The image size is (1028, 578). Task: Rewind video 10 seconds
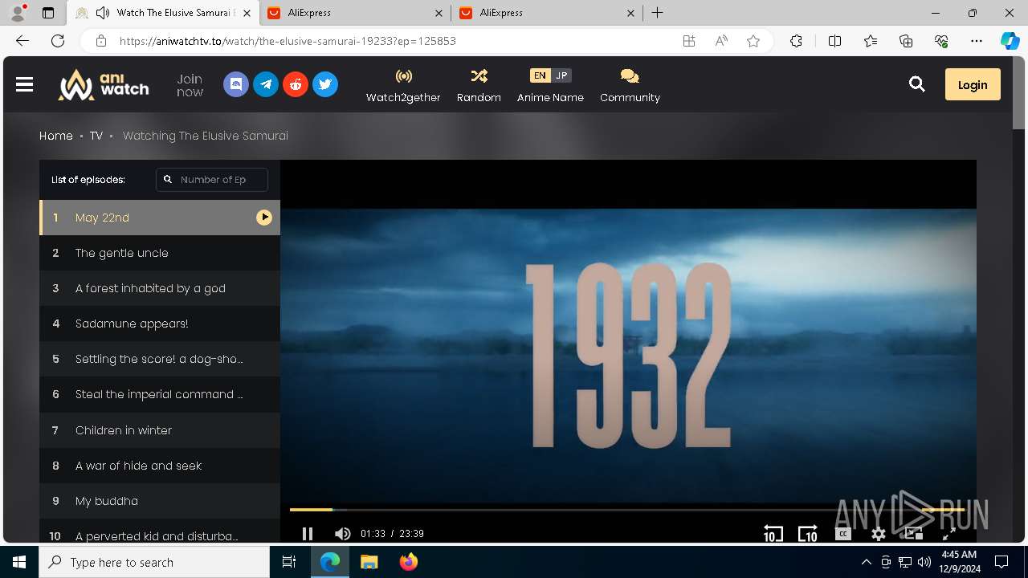click(x=773, y=534)
